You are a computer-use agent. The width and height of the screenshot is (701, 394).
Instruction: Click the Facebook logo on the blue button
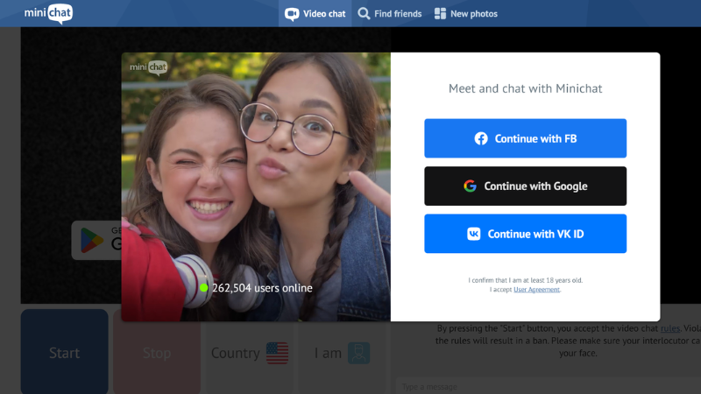[481, 138]
